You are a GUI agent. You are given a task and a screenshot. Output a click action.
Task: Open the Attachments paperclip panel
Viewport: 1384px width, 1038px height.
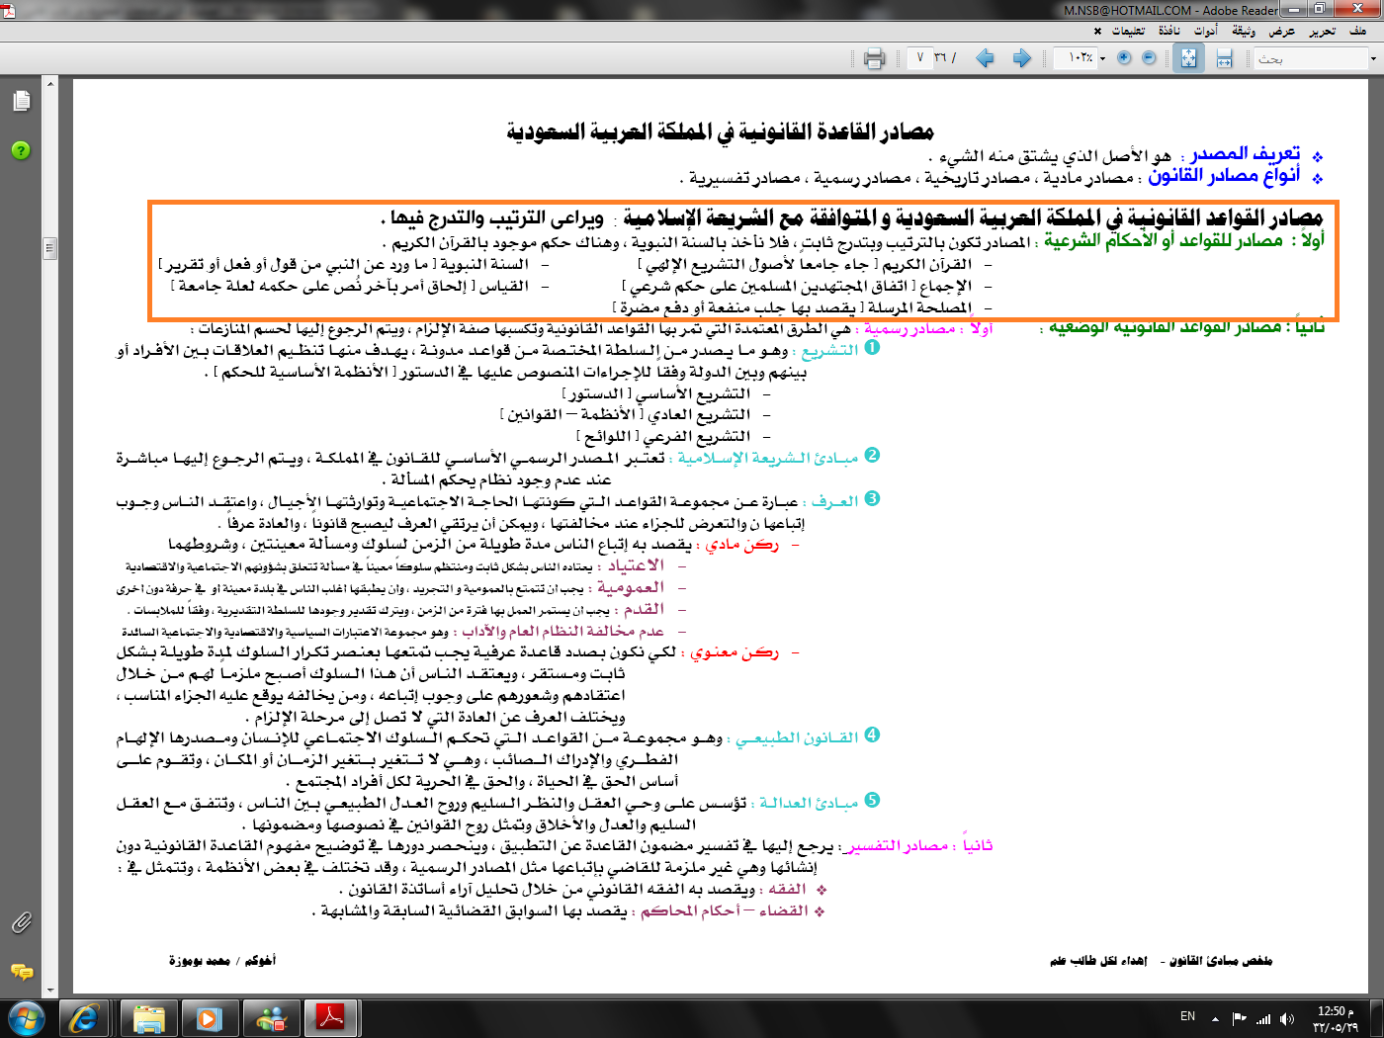click(x=21, y=922)
